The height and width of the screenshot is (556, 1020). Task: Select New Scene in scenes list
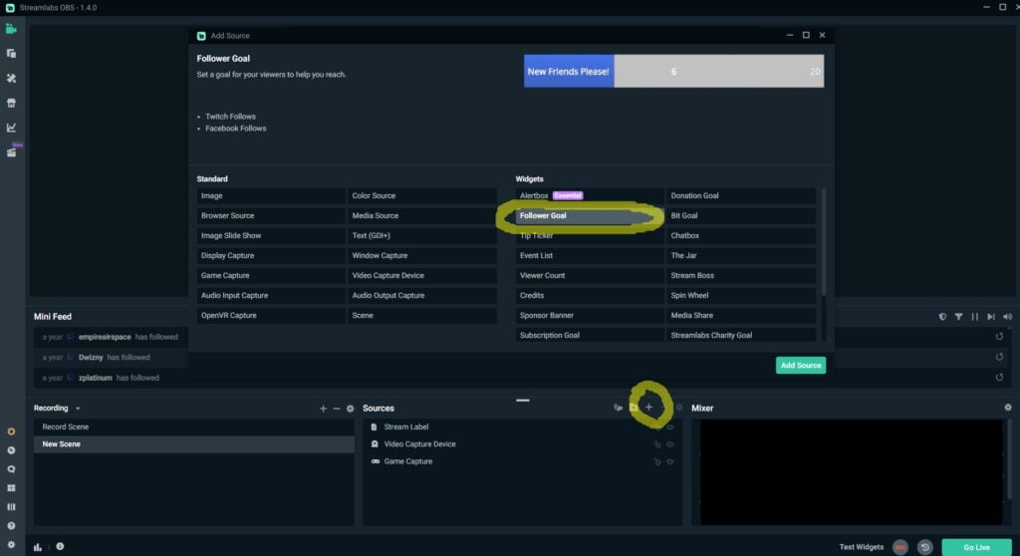(194, 444)
